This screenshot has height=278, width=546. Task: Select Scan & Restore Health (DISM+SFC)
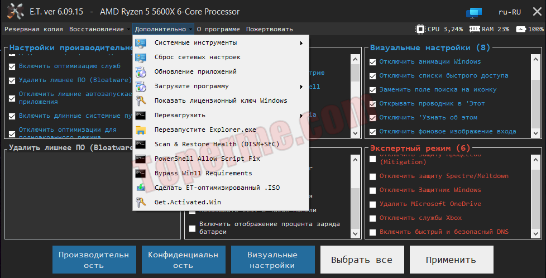(221, 144)
